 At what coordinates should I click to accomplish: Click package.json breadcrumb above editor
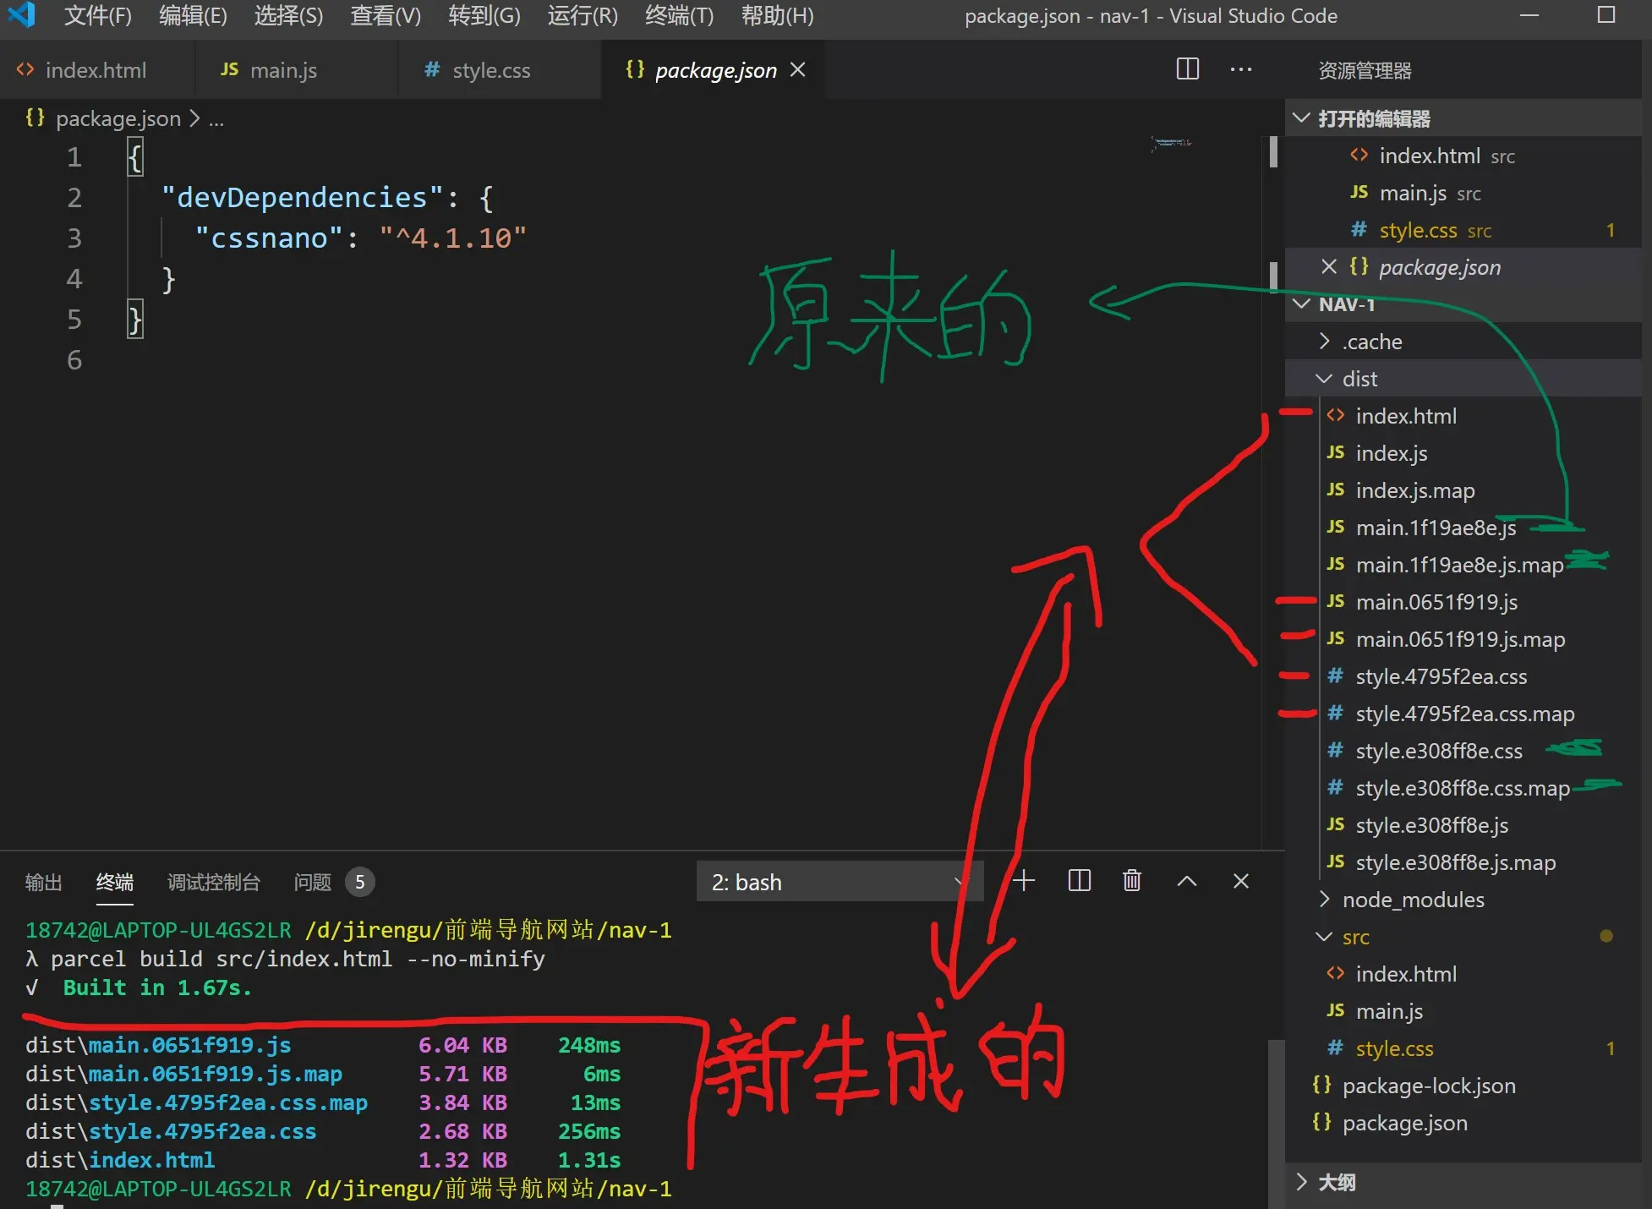[118, 118]
